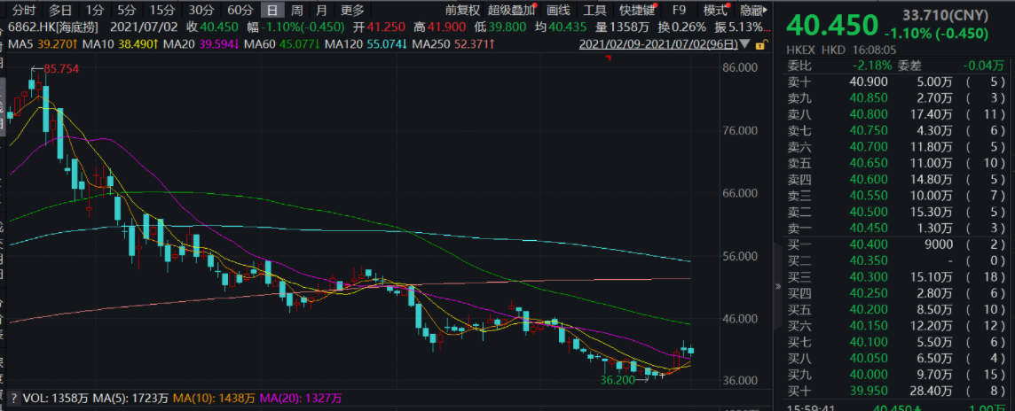Click stock name 6862.HK[海底捞]
This screenshot has height=411, width=1015.
click(x=54, y=27)
